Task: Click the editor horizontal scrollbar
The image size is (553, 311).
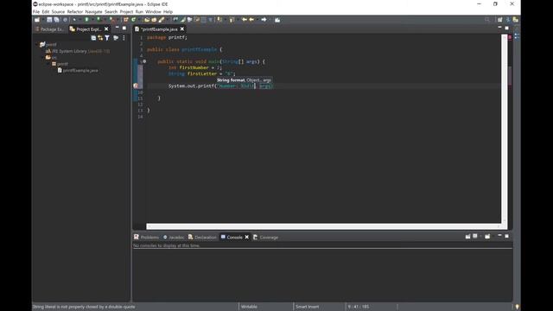Action: coord(324,226)
